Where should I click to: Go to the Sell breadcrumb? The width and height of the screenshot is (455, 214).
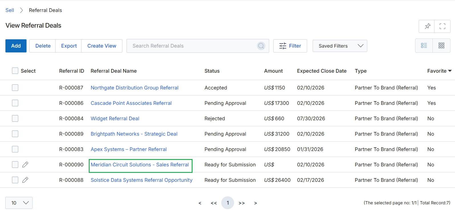pyautogui.click(x=10, y=10)
